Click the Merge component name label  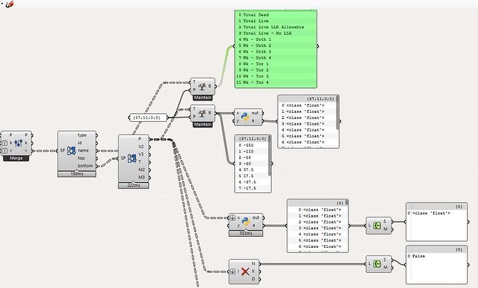pyautogui.click(x=17, y=159)
